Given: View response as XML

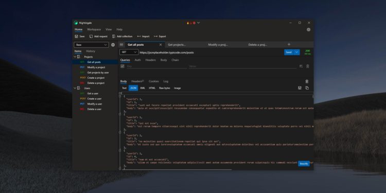Looking at the screenshot, I should pos(143,88).
